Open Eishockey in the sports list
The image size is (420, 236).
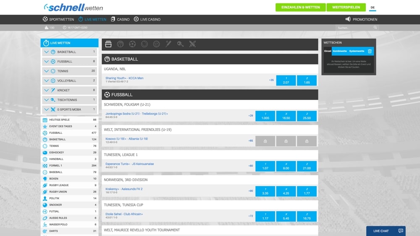click(70, 153)
